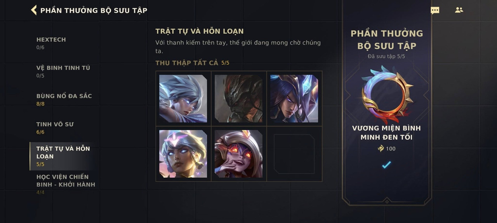Select the Karma skin portrait with pink crown
This screenshot has height=223, width=497.
(x=183, y=154)
